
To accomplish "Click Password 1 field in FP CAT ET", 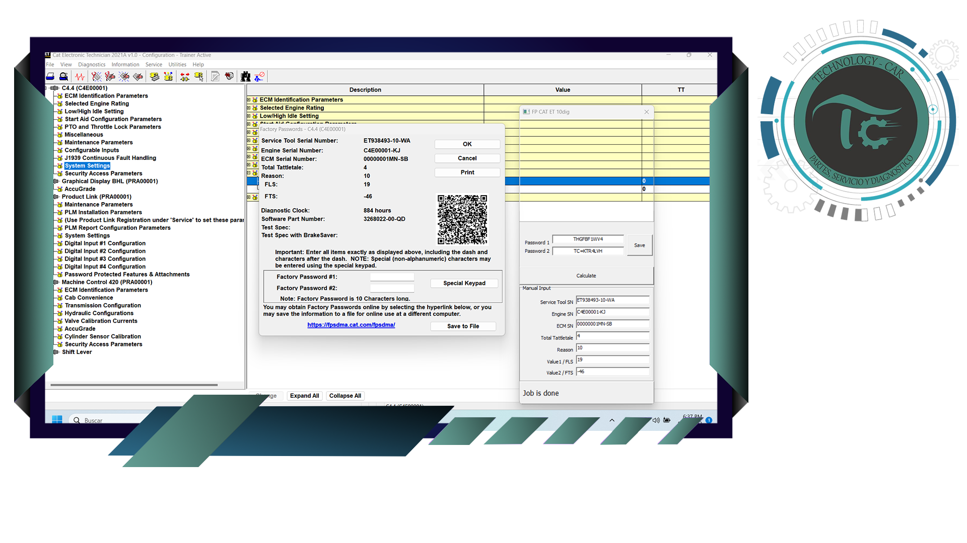I will [588, 239].
